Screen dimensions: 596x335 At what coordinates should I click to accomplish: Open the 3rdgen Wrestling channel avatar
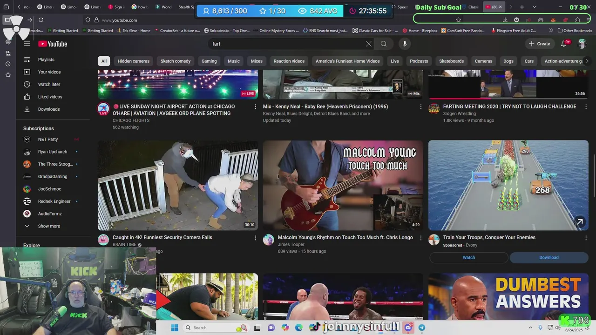tap(434, 108)
